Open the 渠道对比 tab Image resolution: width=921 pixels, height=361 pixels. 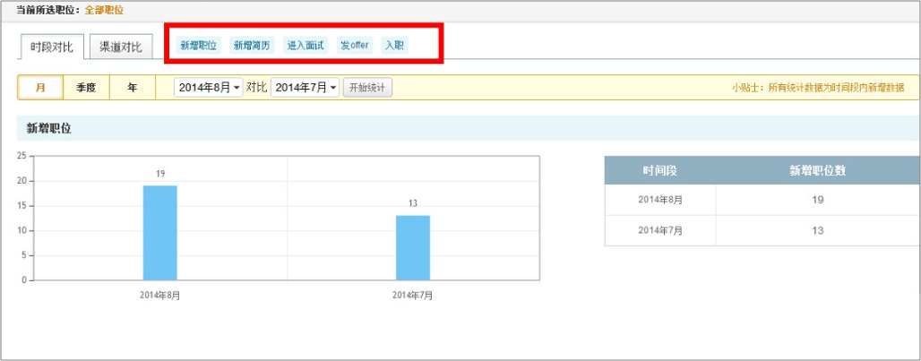coord(121,47)
